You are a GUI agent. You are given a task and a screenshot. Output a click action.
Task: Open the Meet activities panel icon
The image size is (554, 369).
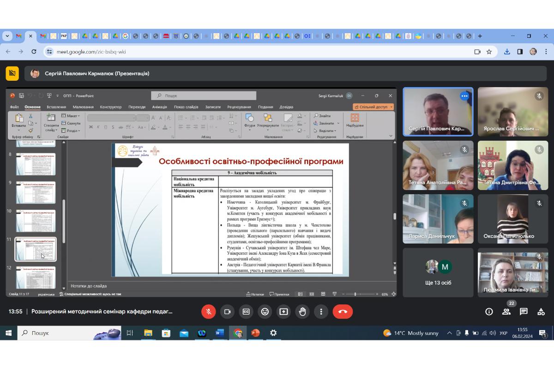click(541, 312)
